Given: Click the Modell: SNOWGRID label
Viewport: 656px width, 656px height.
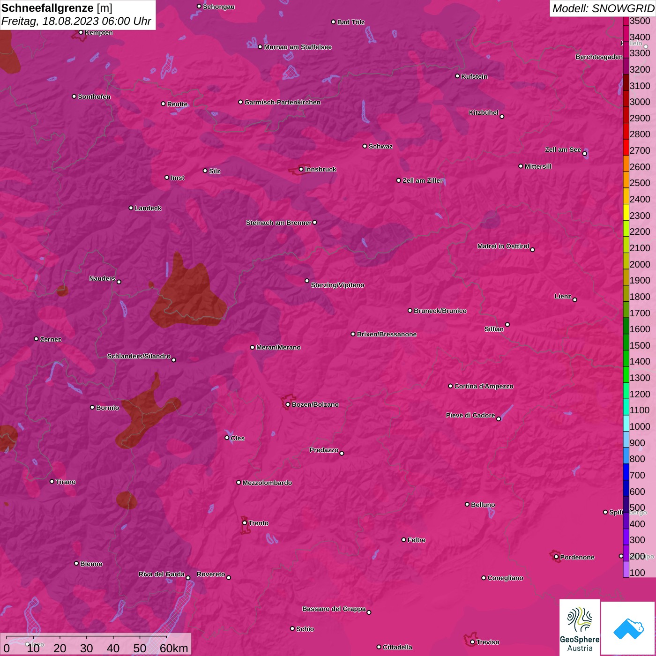Looking at the screenshot, I should [x=603, y=8].
